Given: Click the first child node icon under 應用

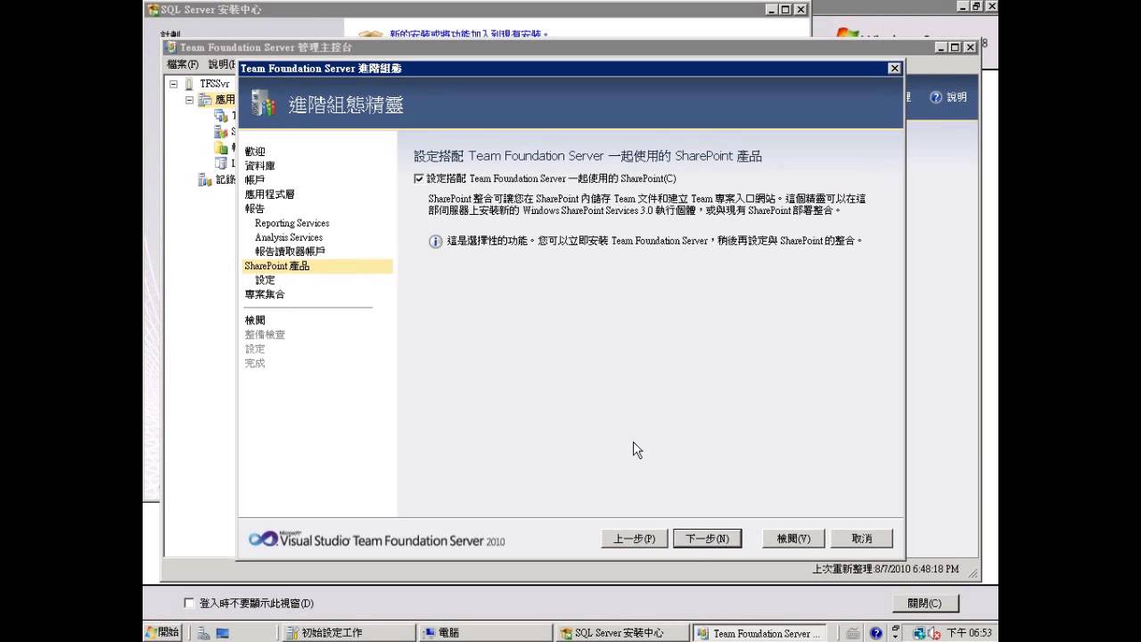Looking at the screenshot, I should pyautogui.click(x=221, y=116).
